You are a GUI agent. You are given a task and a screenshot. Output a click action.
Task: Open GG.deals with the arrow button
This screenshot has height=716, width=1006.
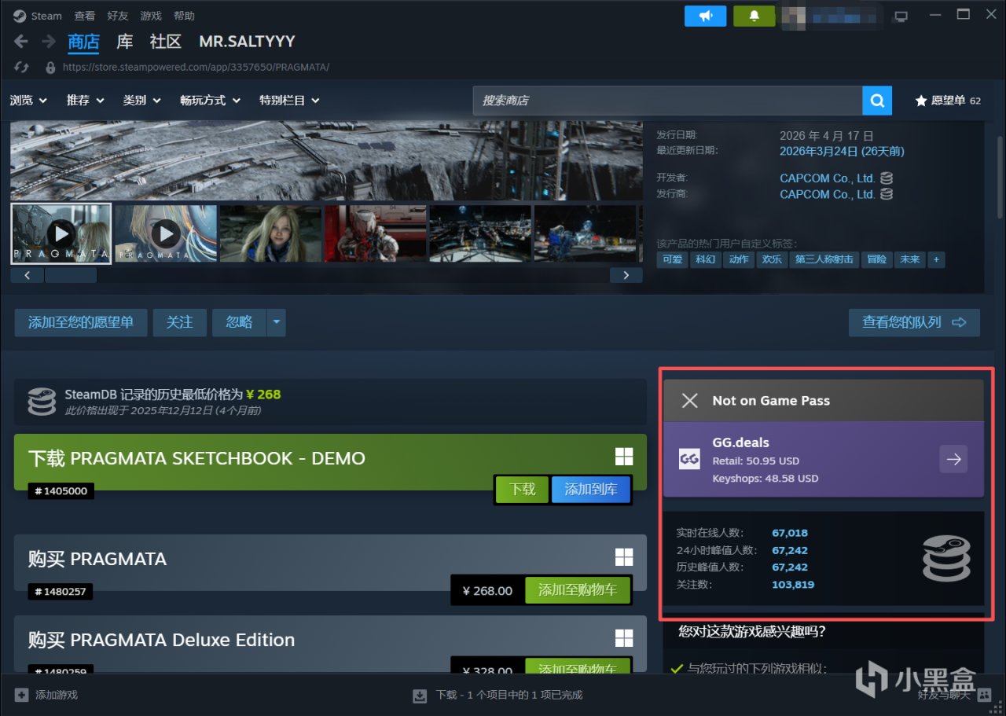click(953, 460)
